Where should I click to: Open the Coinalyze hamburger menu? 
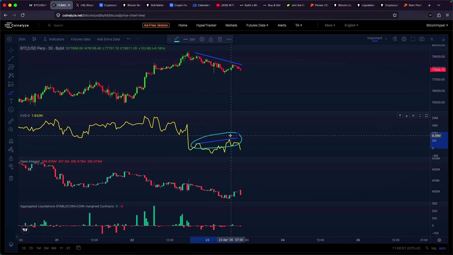pyautogui.click(x=8, y=25)
